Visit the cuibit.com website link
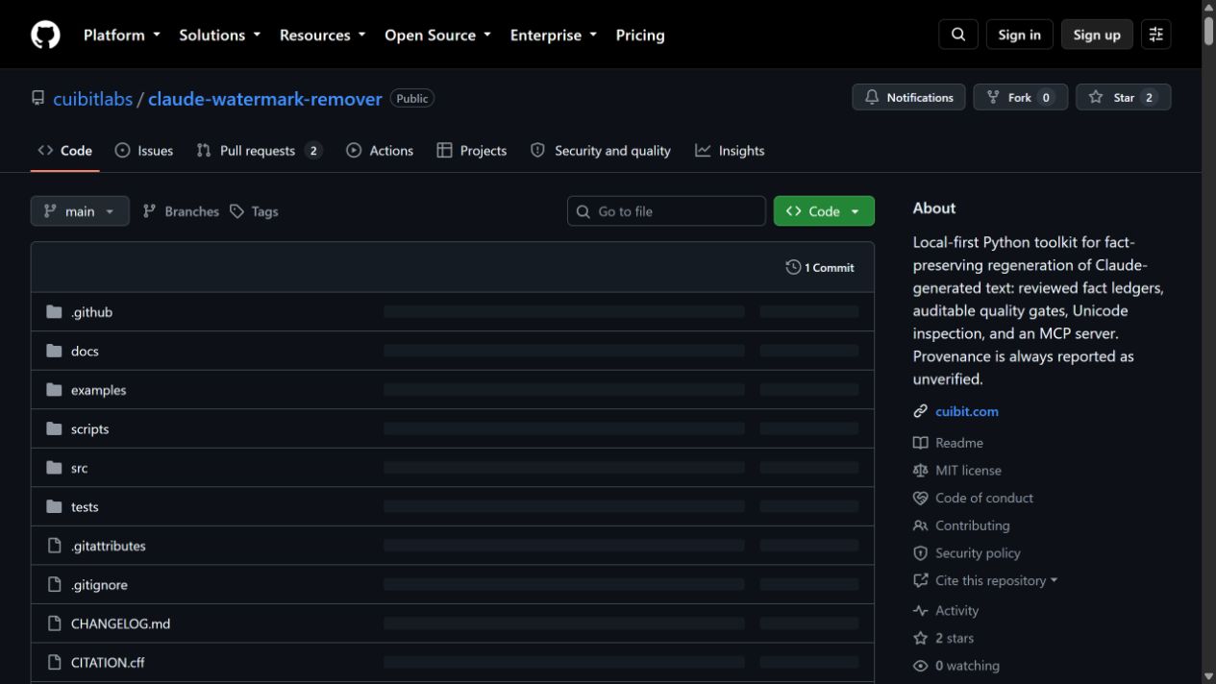Viewport: 1216px width, 684px height. pyautogui.click(x=967, y=411)
